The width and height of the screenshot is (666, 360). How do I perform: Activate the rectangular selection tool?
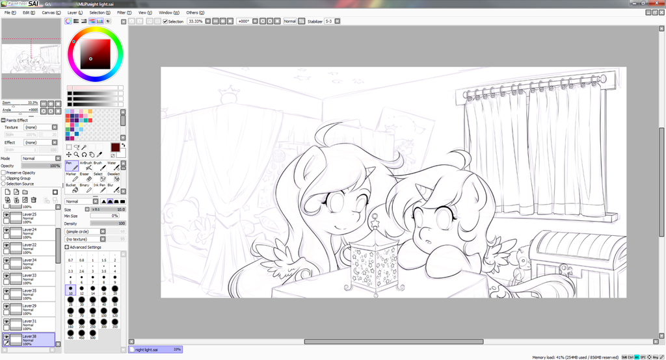[69, 147]
